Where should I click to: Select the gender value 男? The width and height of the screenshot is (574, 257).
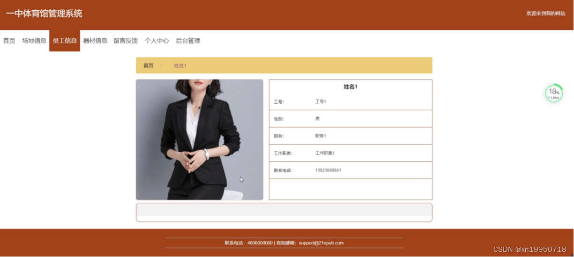pos(317,119)
